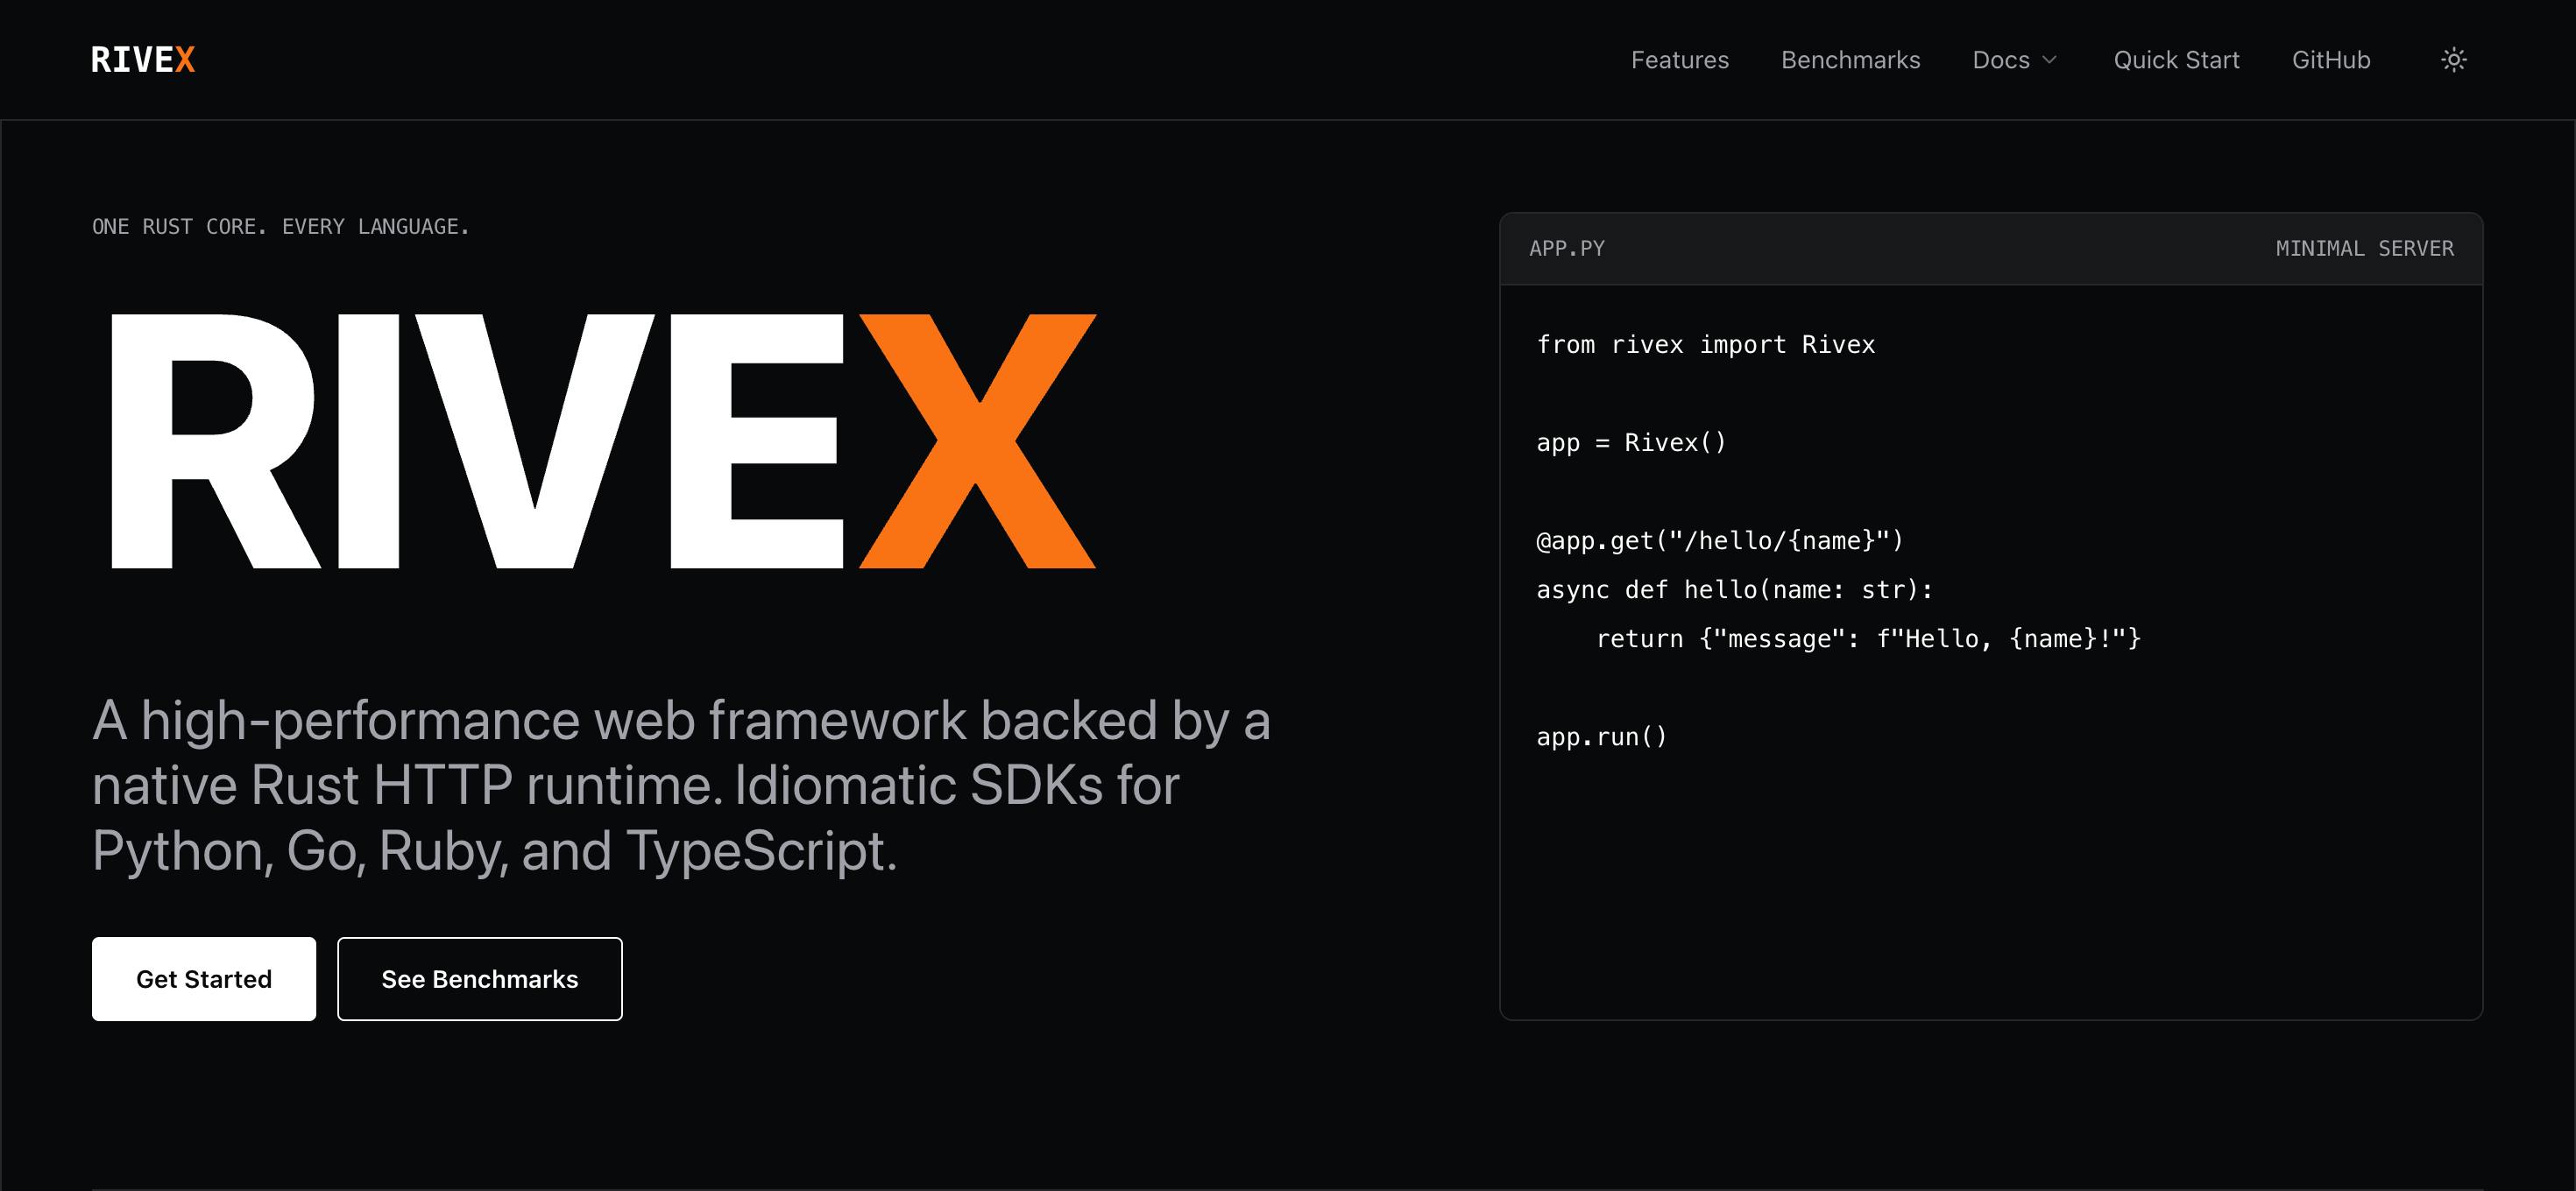Viewport: 2576px width, 1191px height.
Task: Click the large RIVEX hero title
Action: (x=604, y=440)
